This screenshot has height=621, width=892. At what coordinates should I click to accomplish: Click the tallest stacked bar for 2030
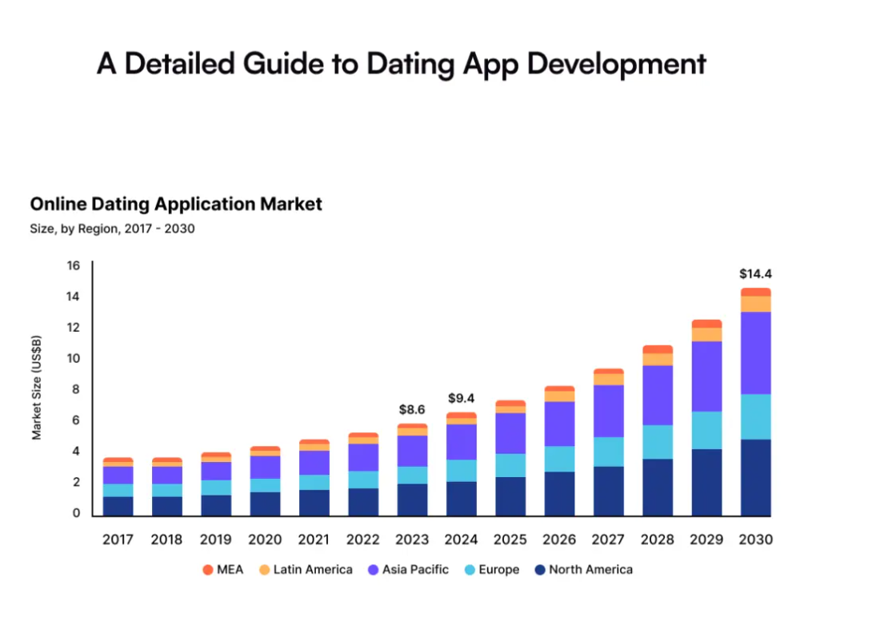tap(755, 400)
